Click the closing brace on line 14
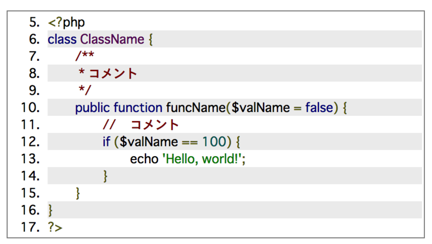The height and width of the screenshot is (244, 432). [x=105, y=176]
